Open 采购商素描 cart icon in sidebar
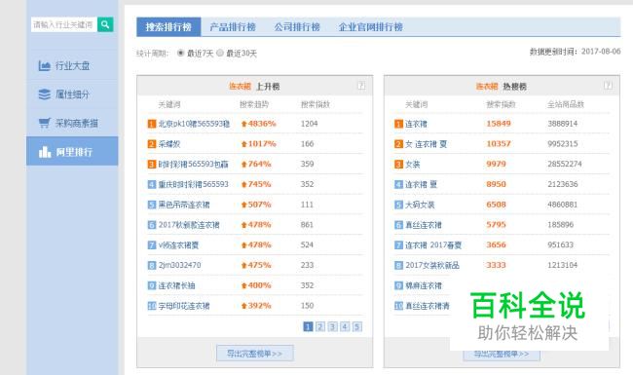The image size is (633, 375). coord(45,123)
